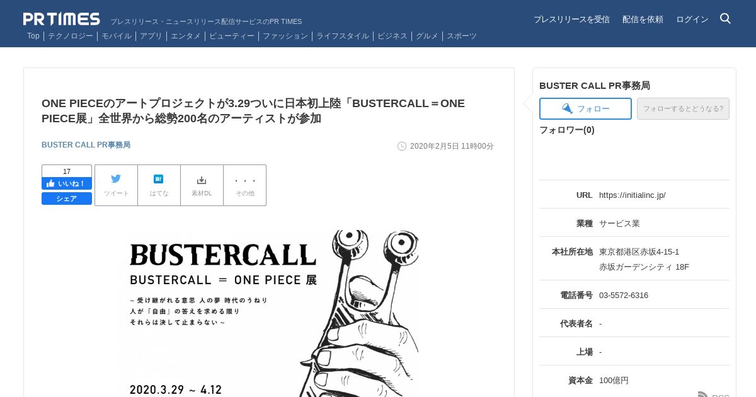Click the Facebook like count 17

(x=67, y=171)
